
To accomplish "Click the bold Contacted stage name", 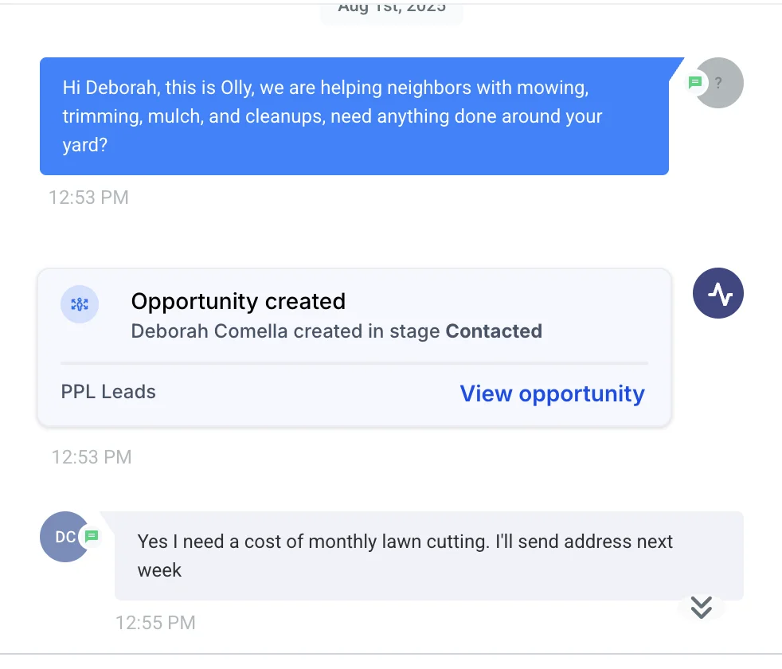I will pos(494,331).
